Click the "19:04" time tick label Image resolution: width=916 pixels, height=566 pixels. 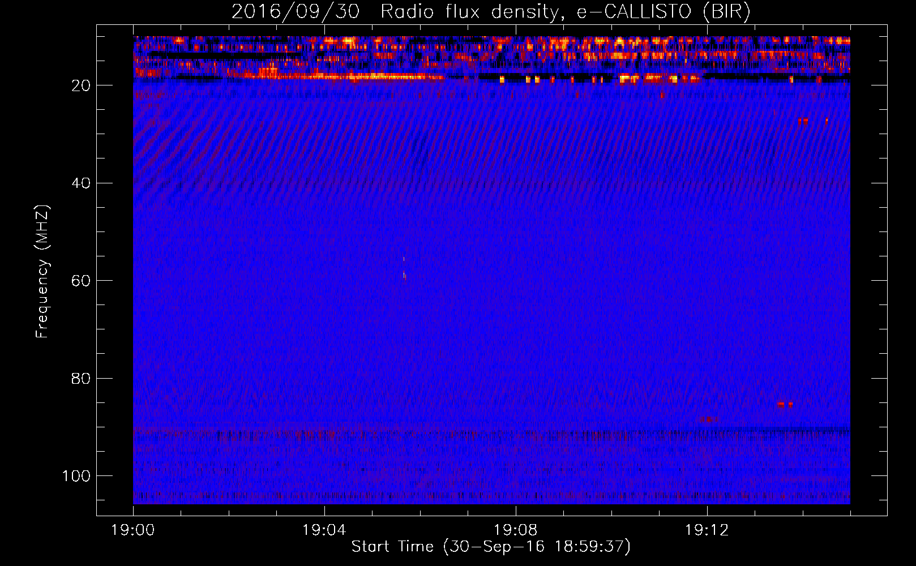(324, 530)
